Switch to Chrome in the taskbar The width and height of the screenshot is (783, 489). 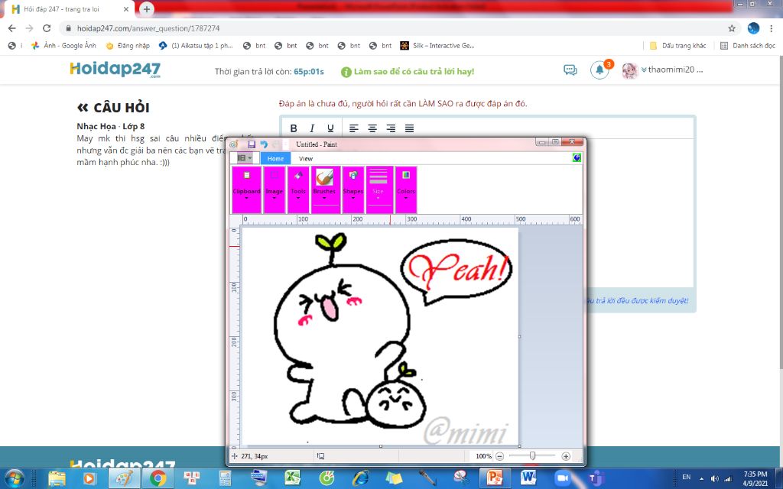pos(158,478)
